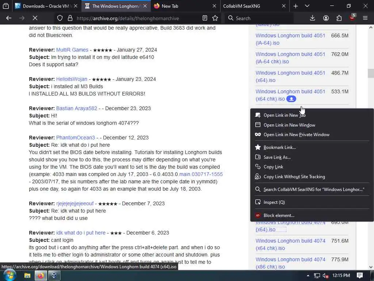Open Windows Longhorn build 4051 (IA-64 chk).iso link
Screen dimensions: 374x281
tap(290, 58)
